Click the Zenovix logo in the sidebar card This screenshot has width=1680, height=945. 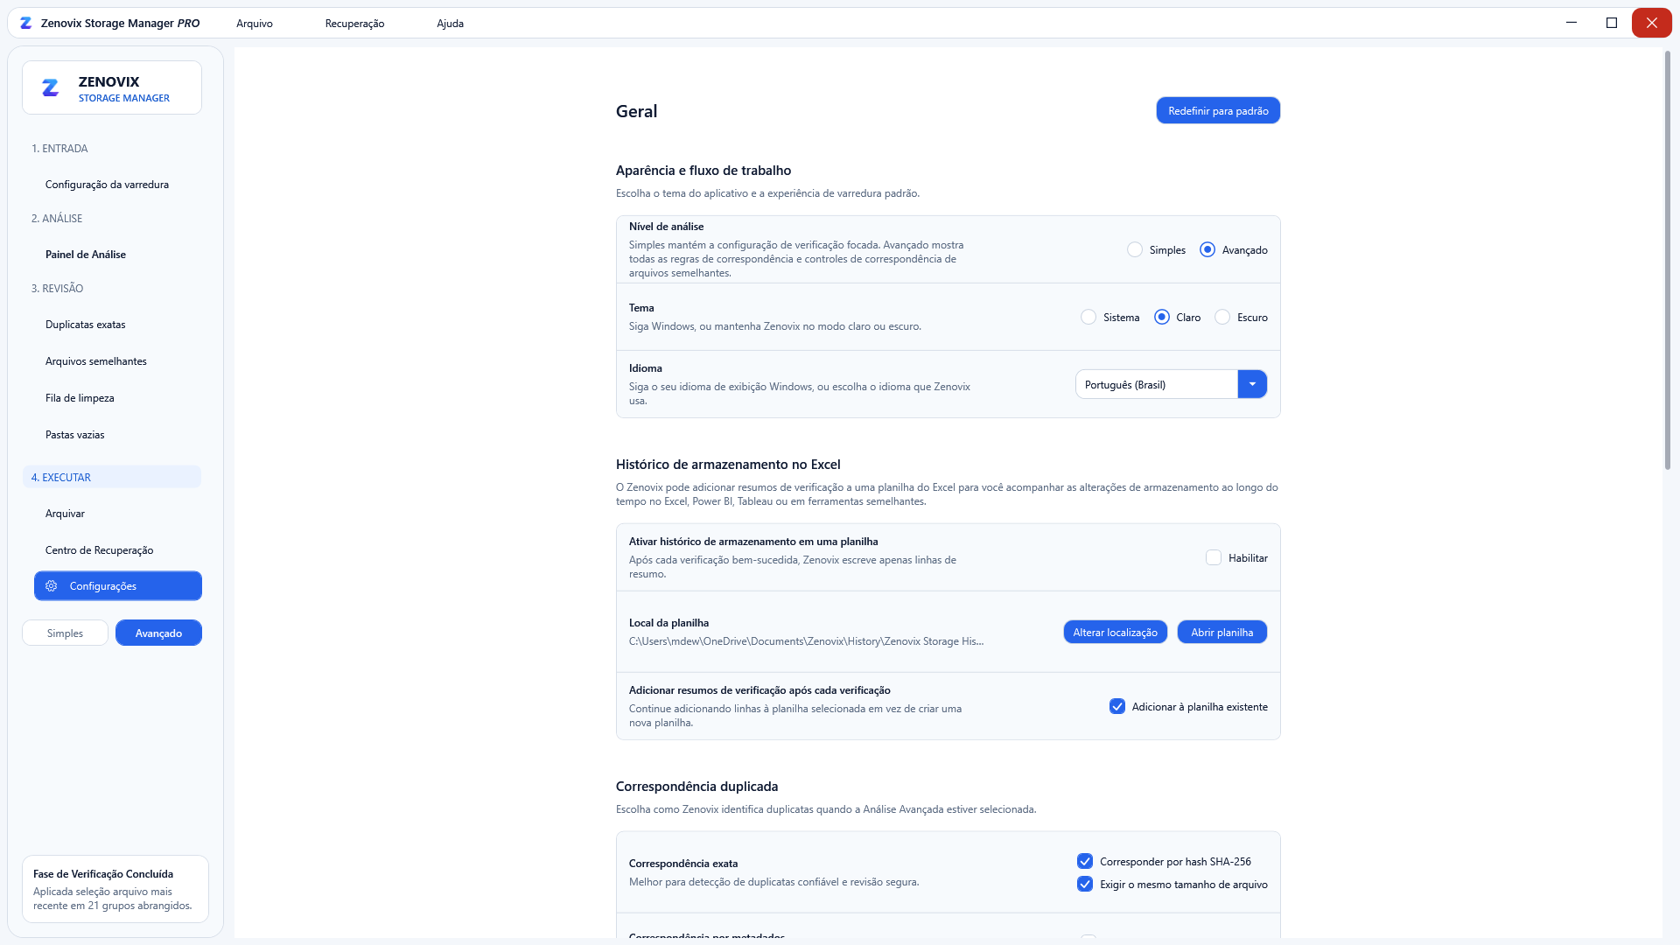coord(51,88)
